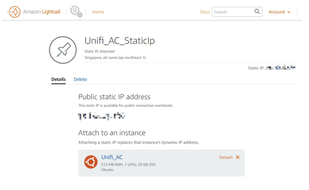Switch to the Details tab
Image resolution: width=309 pixels, height=190 pixels.
coord(58,79)
